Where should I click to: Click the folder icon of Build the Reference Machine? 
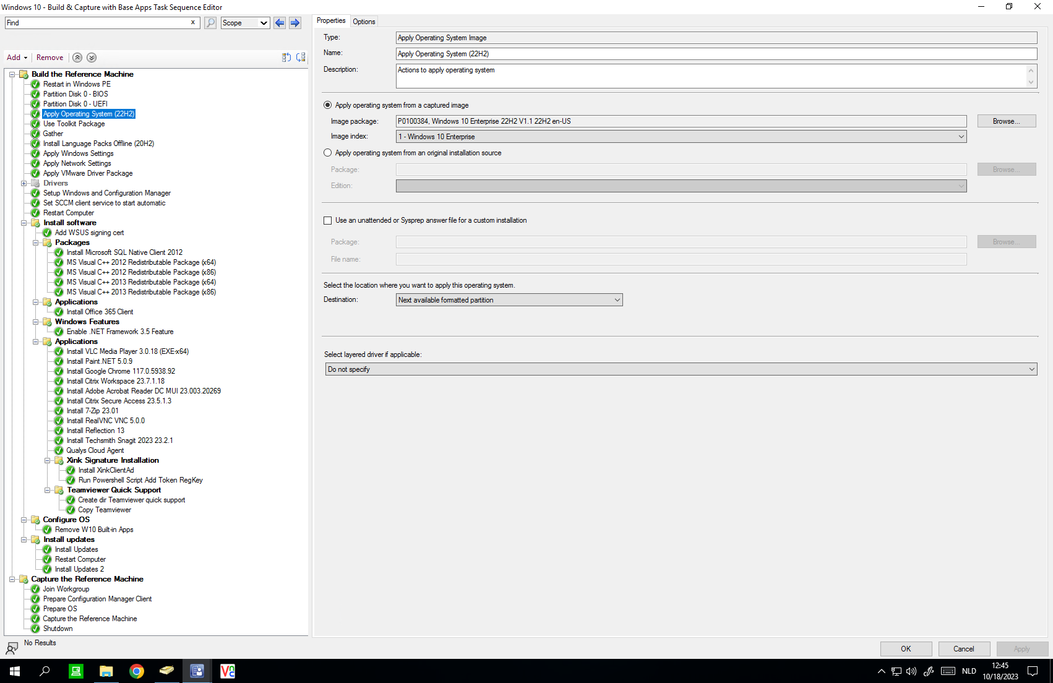click(x=24, y=74)
